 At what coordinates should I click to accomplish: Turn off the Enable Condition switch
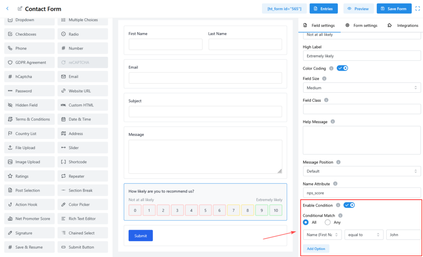click(x=349, y=205)
